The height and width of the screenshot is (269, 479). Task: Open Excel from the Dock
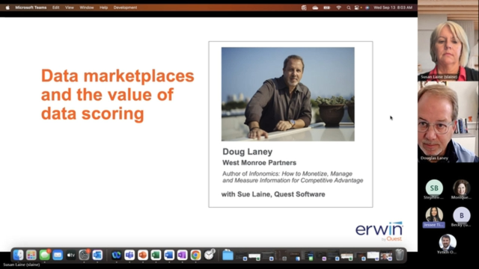(x=156, y=255)
